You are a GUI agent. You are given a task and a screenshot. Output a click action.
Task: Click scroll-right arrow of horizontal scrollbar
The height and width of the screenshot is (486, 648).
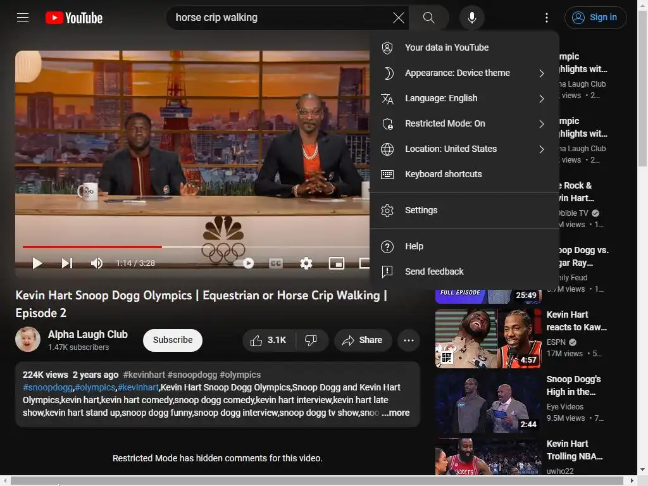click(x=632, y=481)
